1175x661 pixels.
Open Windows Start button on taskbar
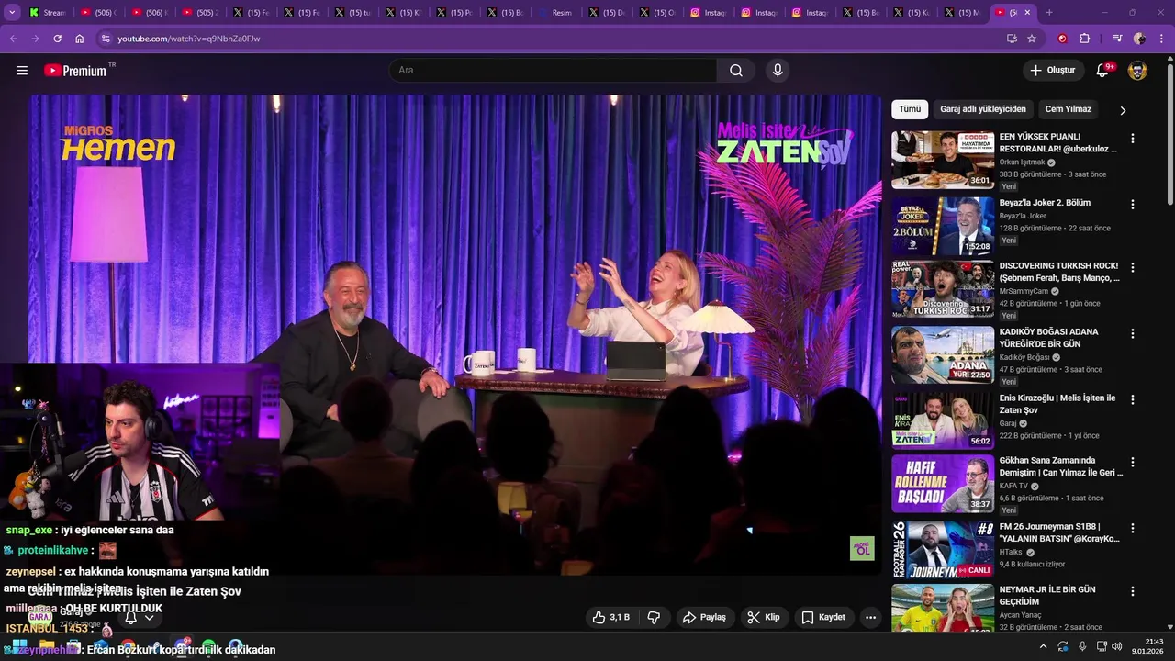[19, 646]
